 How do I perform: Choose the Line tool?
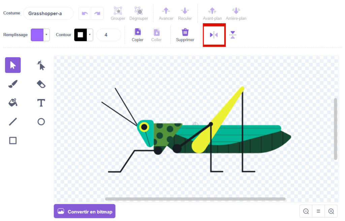point(13,122)
